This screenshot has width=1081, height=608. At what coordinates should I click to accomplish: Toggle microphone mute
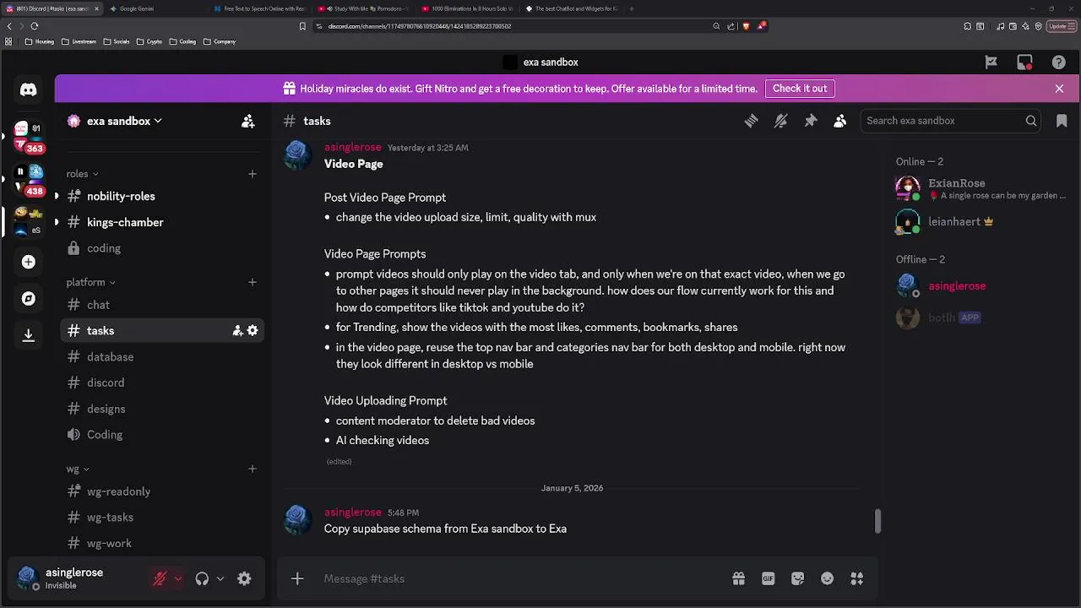159,578
